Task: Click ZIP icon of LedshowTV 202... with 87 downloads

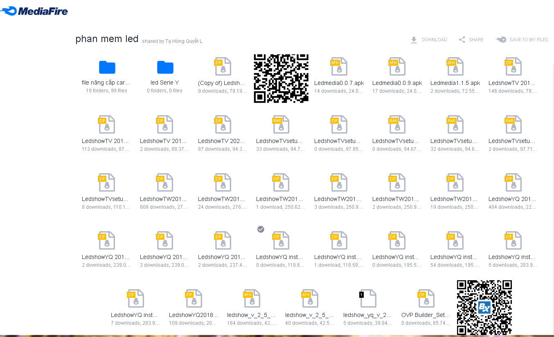Action: (x=223, y=124)
